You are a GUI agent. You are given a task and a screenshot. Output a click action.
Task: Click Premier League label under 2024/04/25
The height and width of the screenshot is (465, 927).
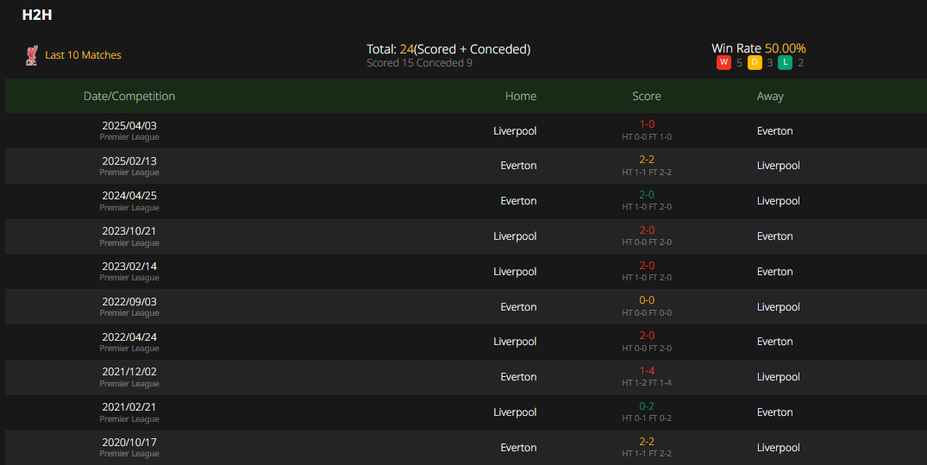[x=129, y=208]
